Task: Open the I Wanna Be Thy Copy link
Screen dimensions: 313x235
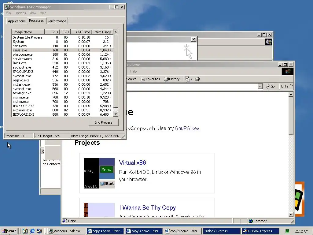Action: (x=147, y=207)
